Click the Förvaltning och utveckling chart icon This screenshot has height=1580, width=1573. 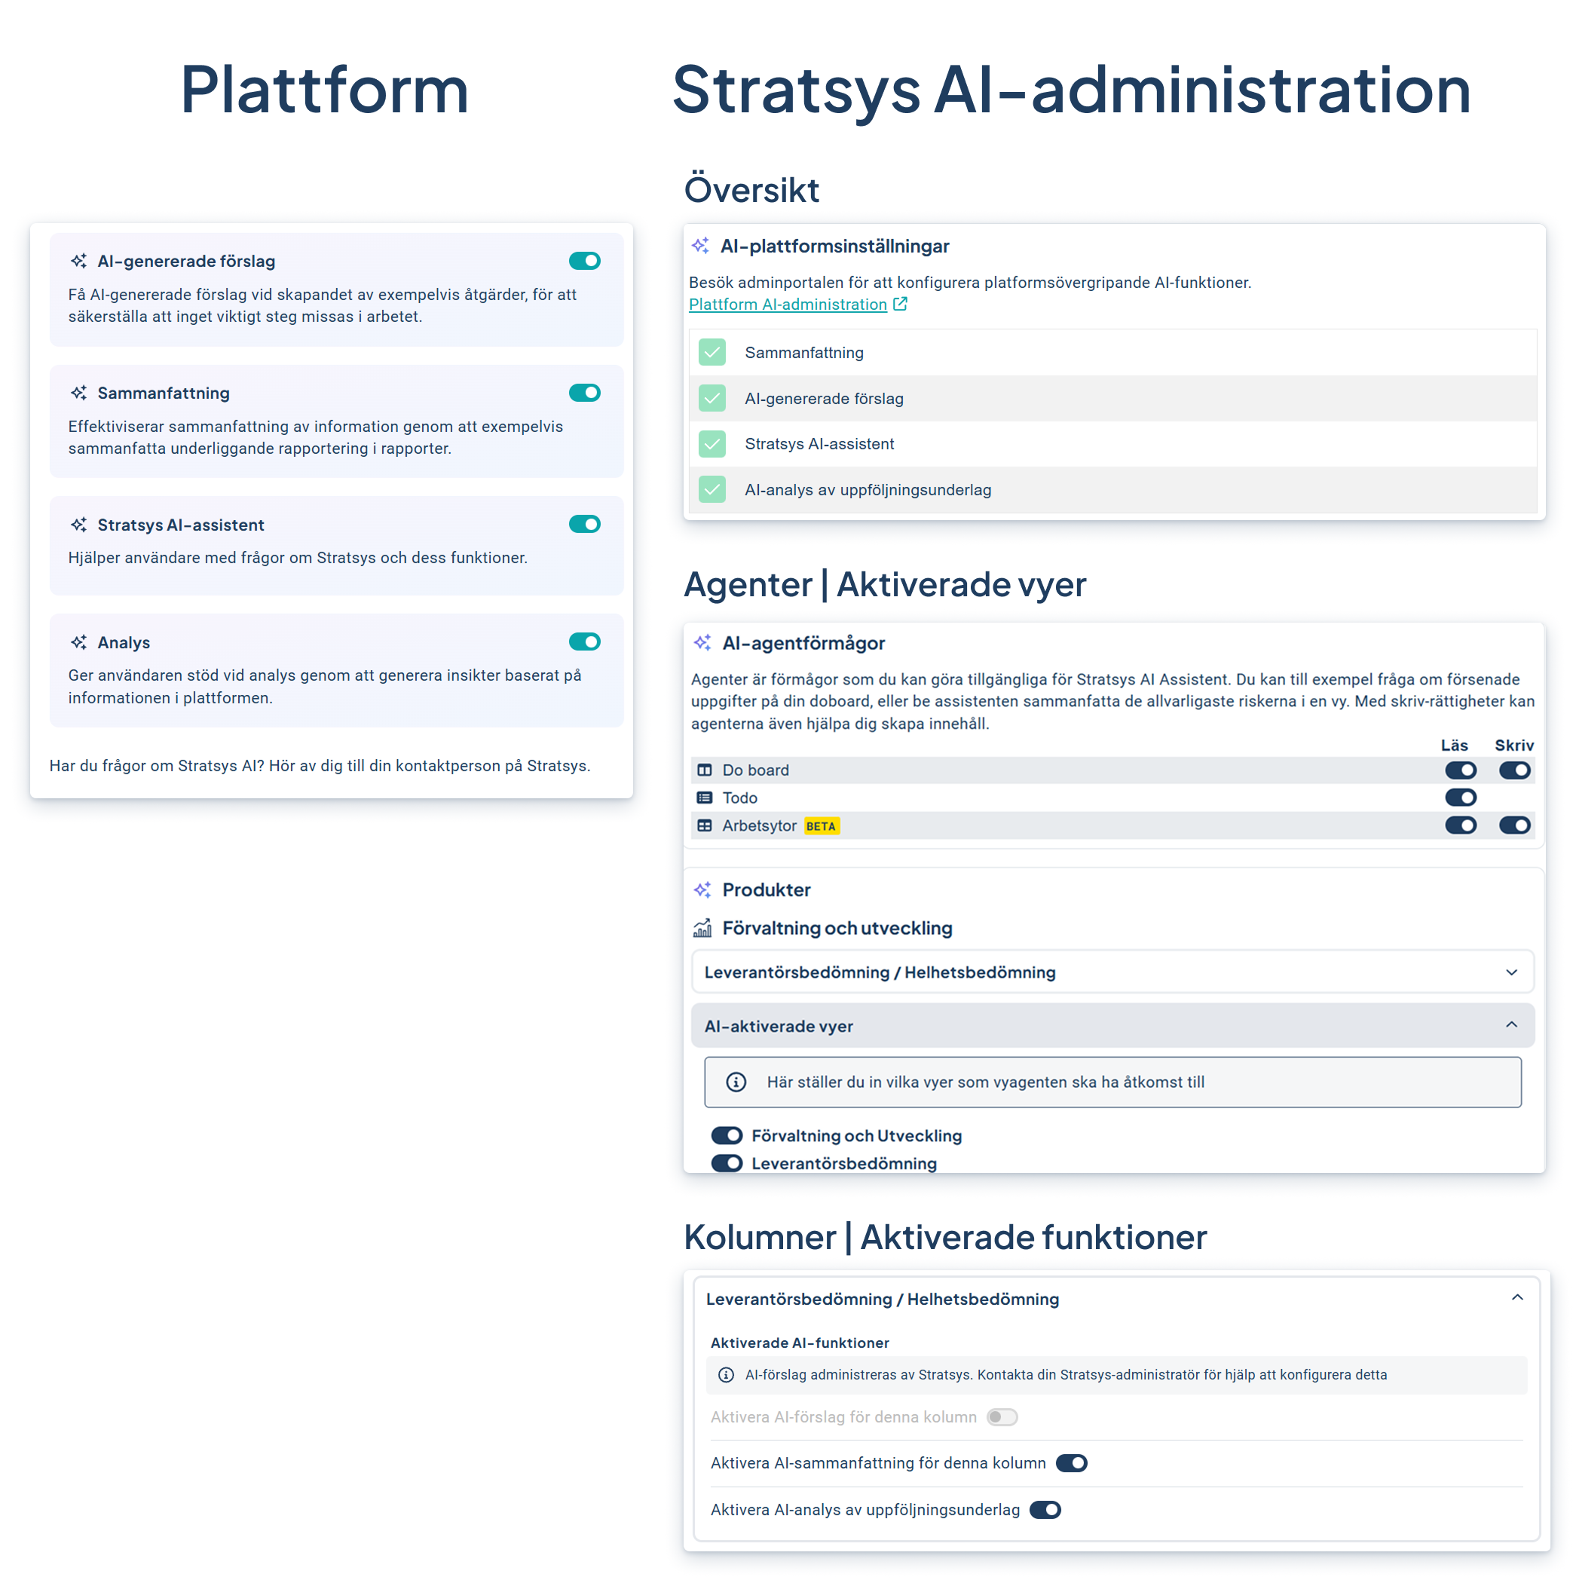[702, 928]
